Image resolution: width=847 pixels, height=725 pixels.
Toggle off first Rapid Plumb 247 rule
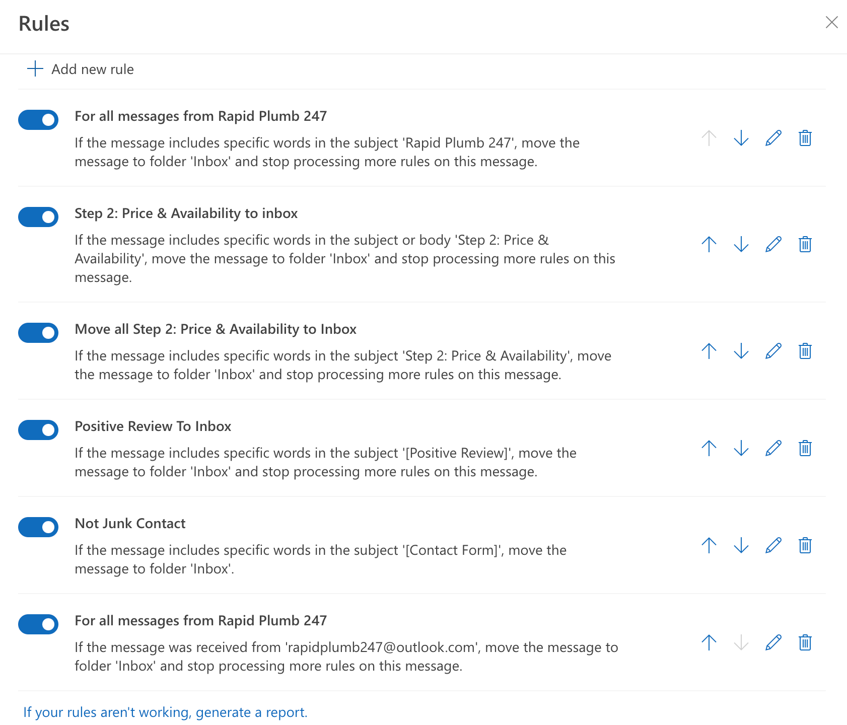point(38,120)
